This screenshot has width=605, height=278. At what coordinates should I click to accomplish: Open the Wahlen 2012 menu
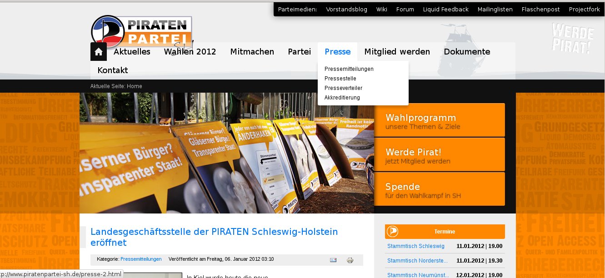pos(190,52)
